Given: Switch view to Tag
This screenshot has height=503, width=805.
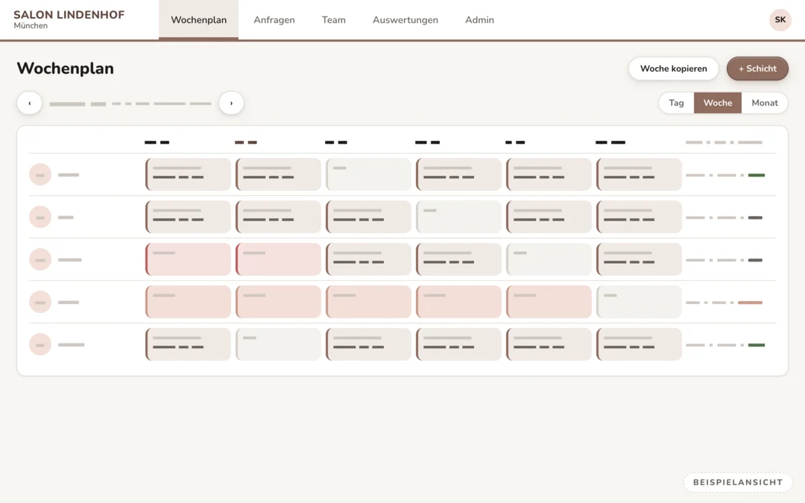Looking at the screenshot, I should (x=676, y=103).
